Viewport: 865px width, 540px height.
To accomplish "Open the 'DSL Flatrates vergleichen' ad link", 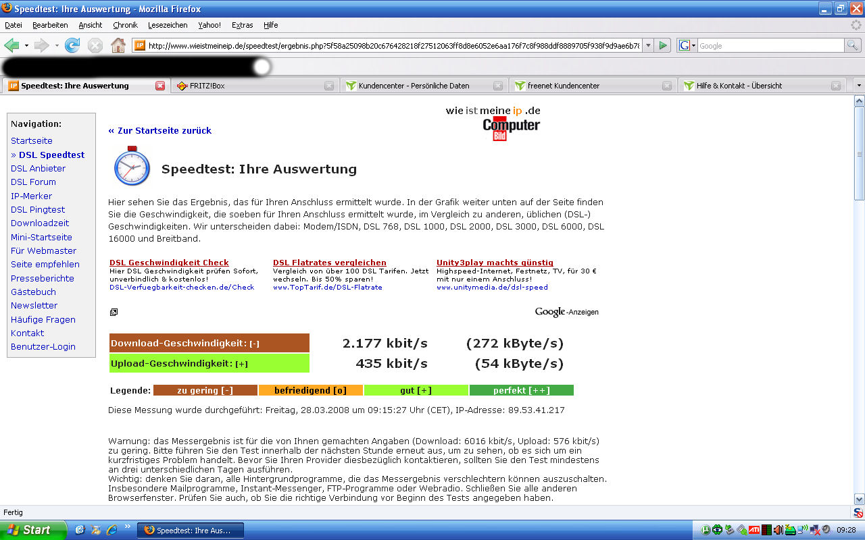I will click(329, 263).
